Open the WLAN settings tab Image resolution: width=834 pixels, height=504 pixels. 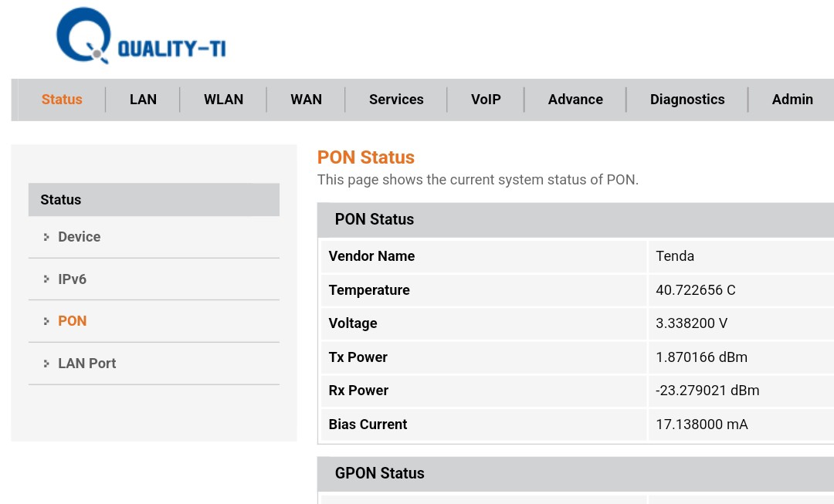tap(223, 100)
